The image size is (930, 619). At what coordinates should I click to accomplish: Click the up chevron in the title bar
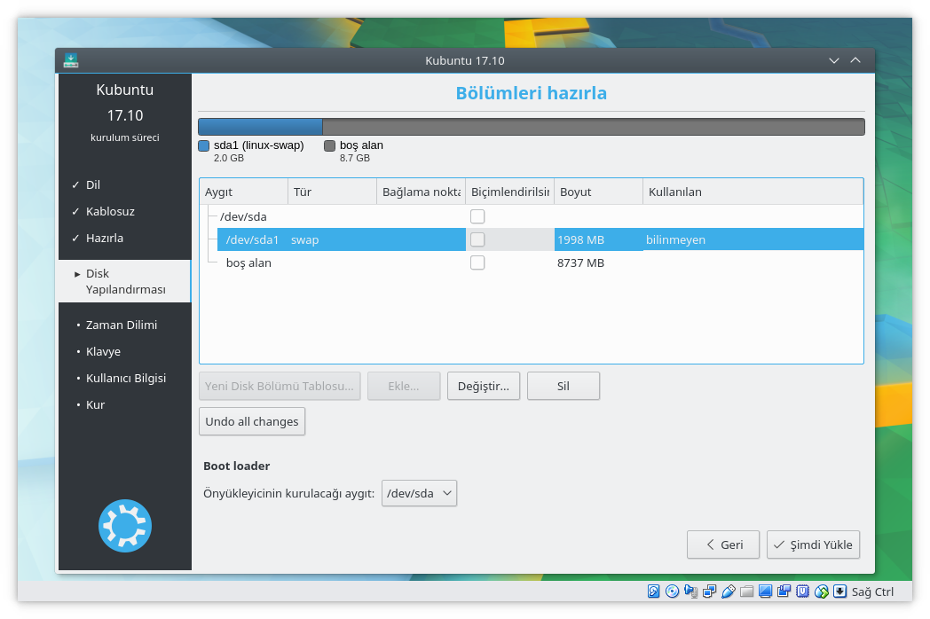[x=855, y=60]
